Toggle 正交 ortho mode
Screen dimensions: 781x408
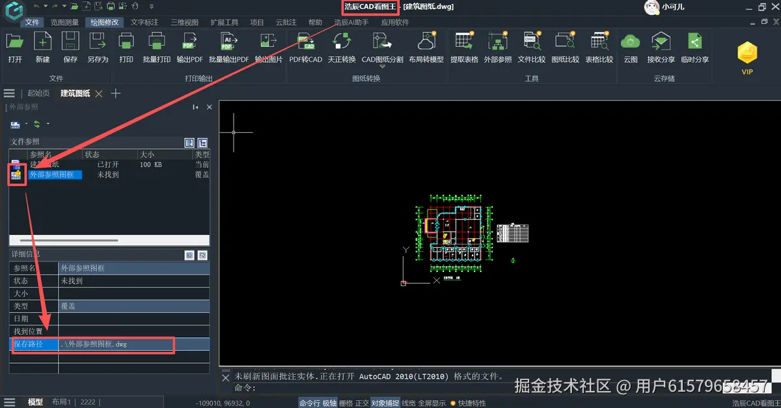point(362,403)
